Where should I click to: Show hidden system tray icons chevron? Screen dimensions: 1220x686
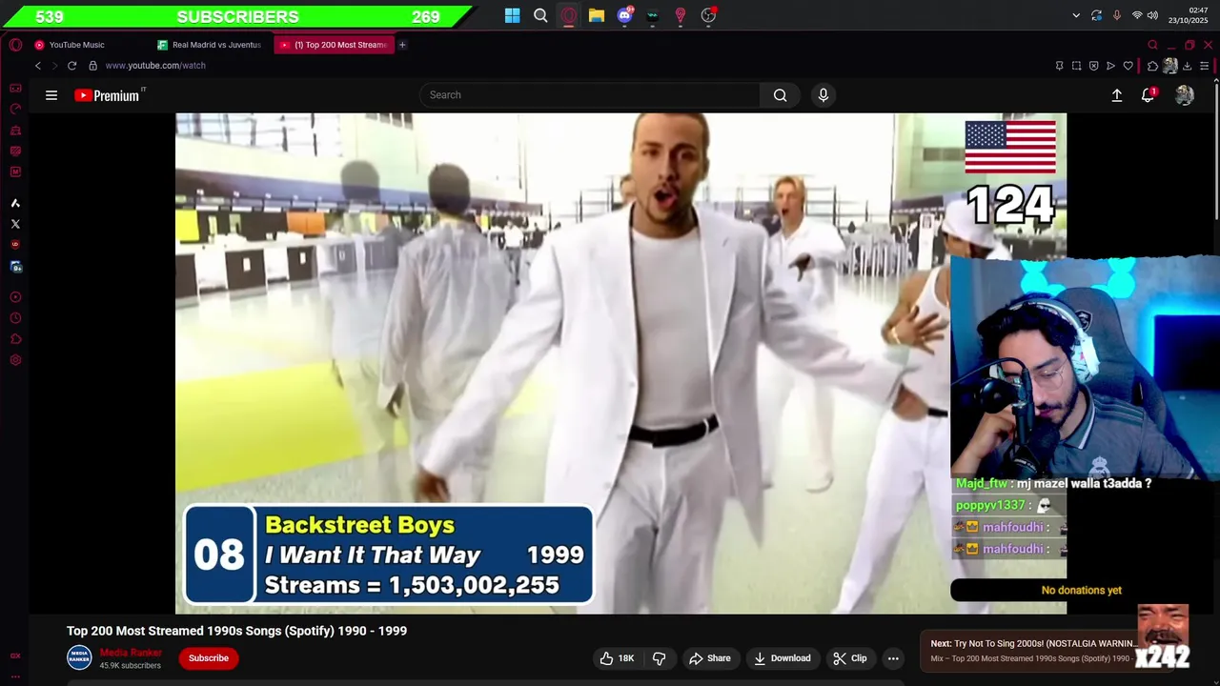[x=1076, y=15]
